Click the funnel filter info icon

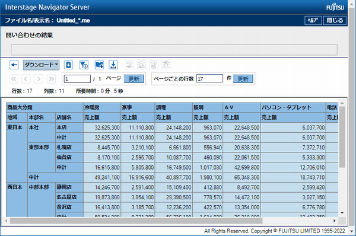pyautogui.click(x=84, y=65)
